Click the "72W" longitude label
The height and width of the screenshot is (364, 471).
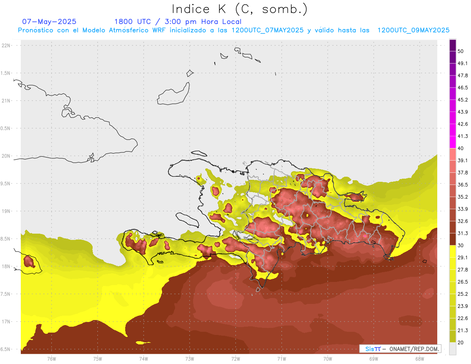(235, 359)
